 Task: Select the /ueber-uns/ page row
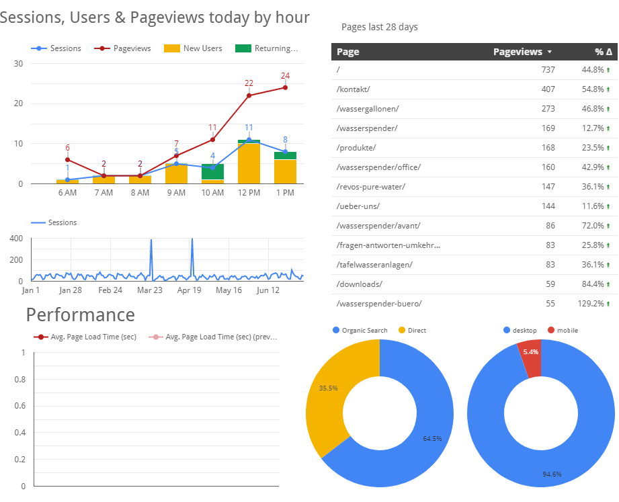(474, 206)
